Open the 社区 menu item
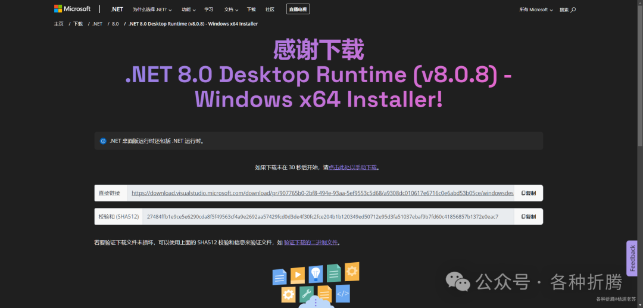This screenshot has height=308, width=643. (270, 10)
